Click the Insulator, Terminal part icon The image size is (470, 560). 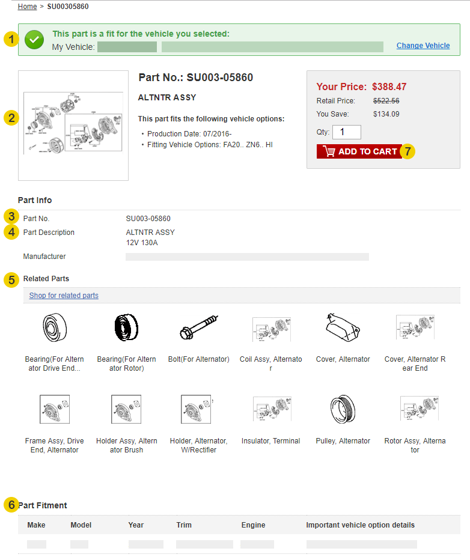(271, 409)
